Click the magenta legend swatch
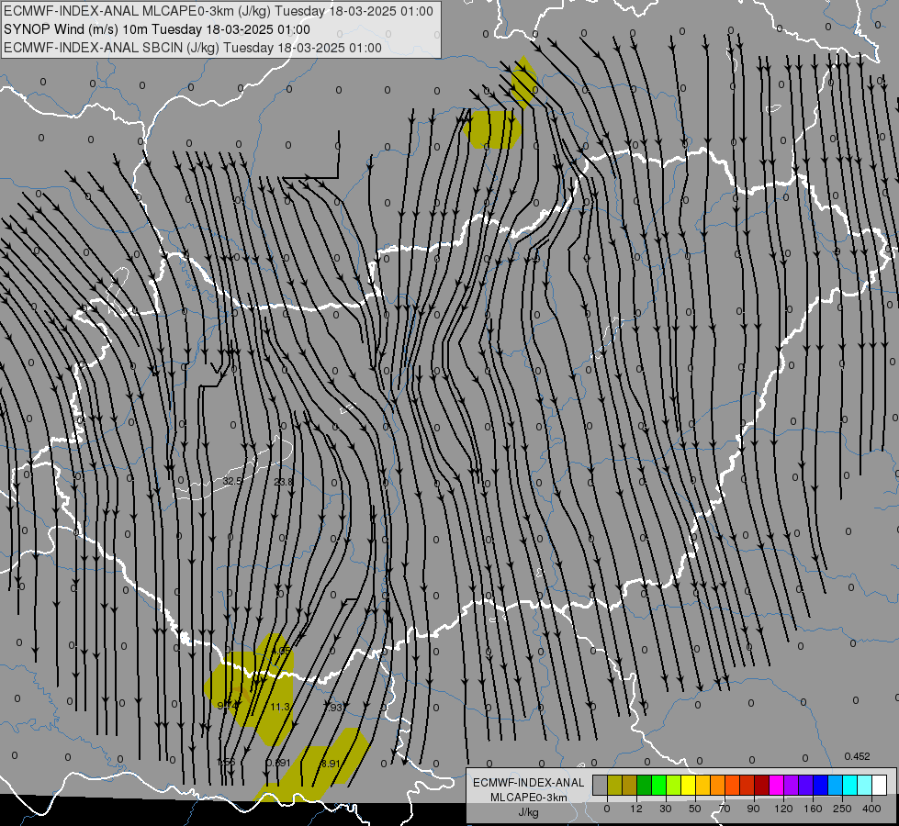The width and height of the screenshot is (899, 826). (776, 785)
